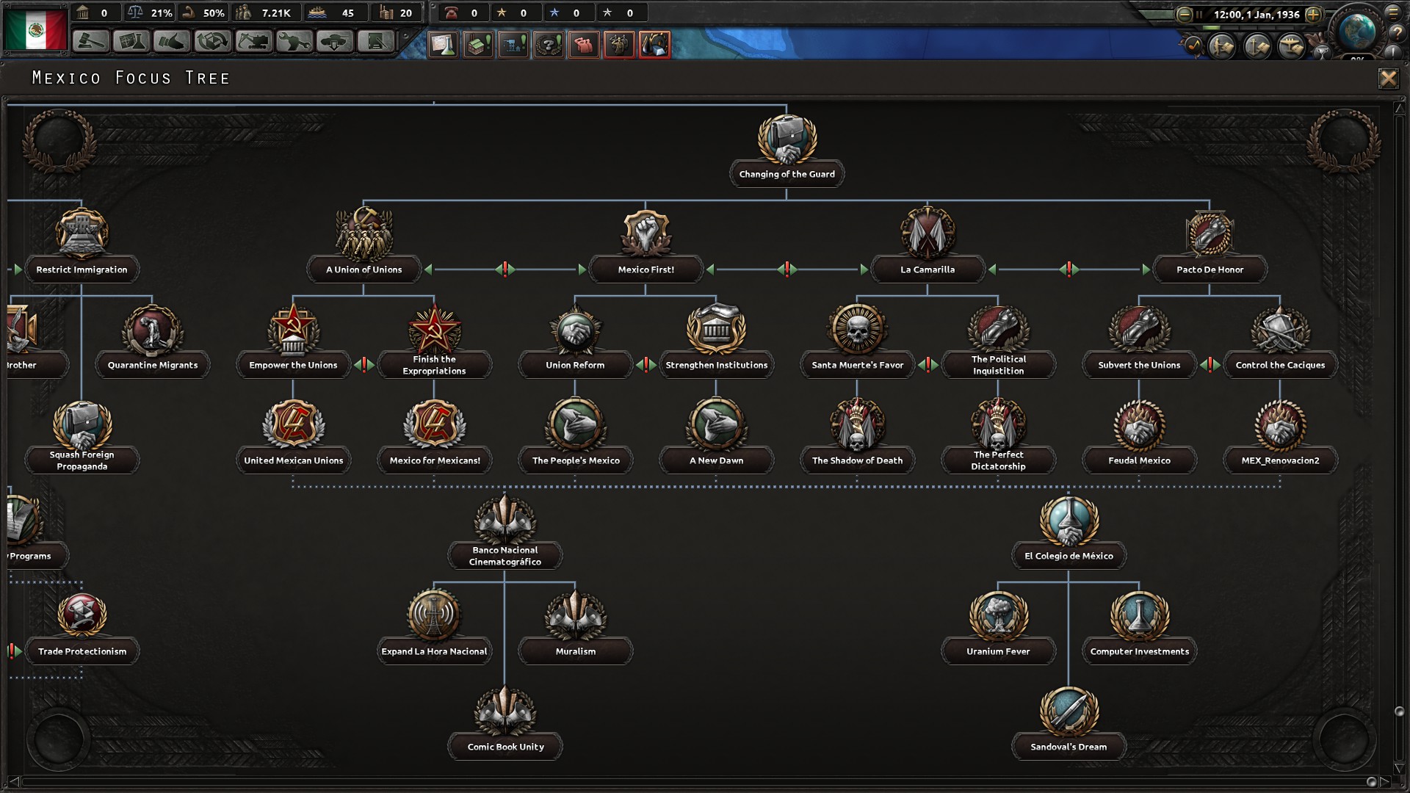Screen dimensions: 1410x793
Task: Open the Research tab with flask icon
Action: click(x=131, y=42)
